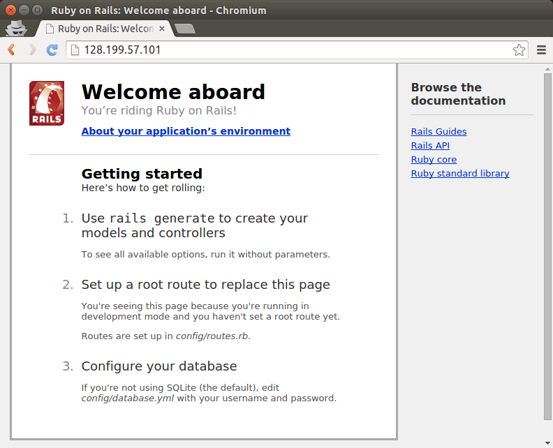This screenshot has height=448, width=553.
Task: Open the Chromium hamburger menu
Action: click(x=541, y=50)
